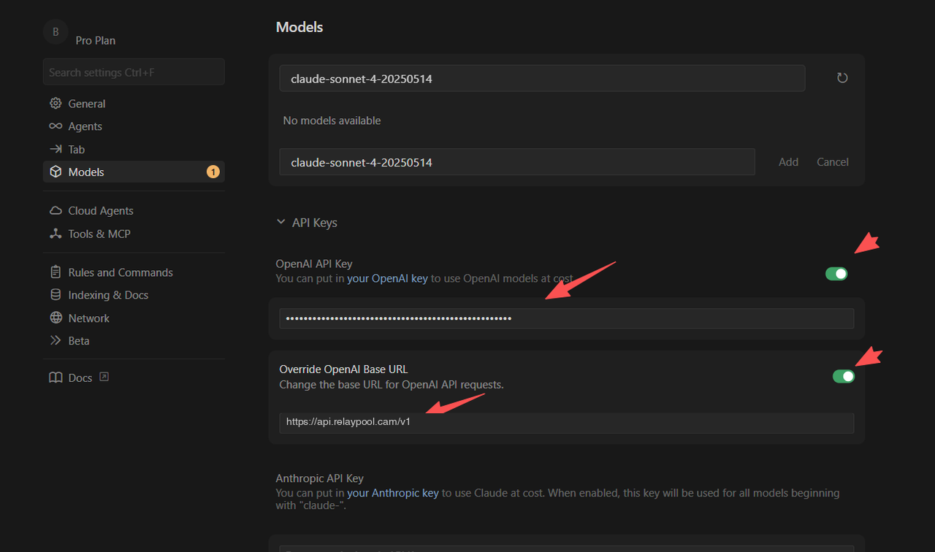This screenshot has height=552, width=935.
Task: Open General settings via gear icon
Action: [x=56, y=104]
